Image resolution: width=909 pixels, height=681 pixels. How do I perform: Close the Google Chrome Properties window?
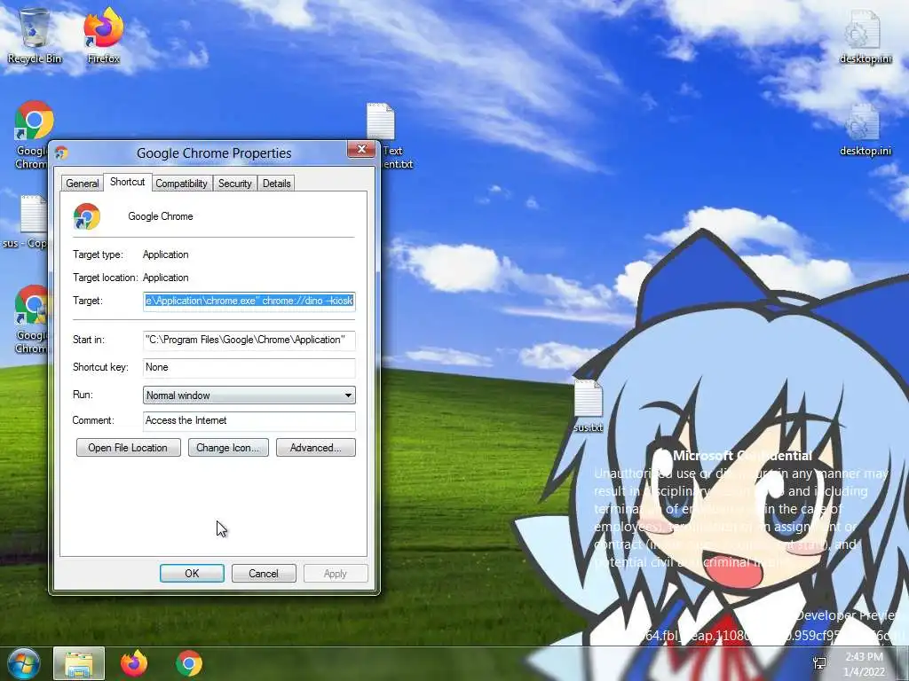[x=361, y=149]
